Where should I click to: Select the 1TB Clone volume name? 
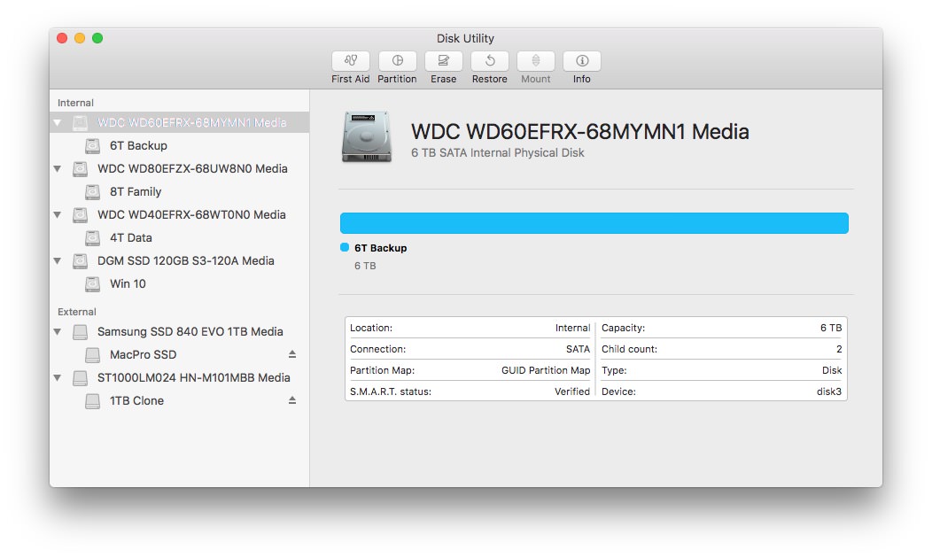[x=136, y=401]
